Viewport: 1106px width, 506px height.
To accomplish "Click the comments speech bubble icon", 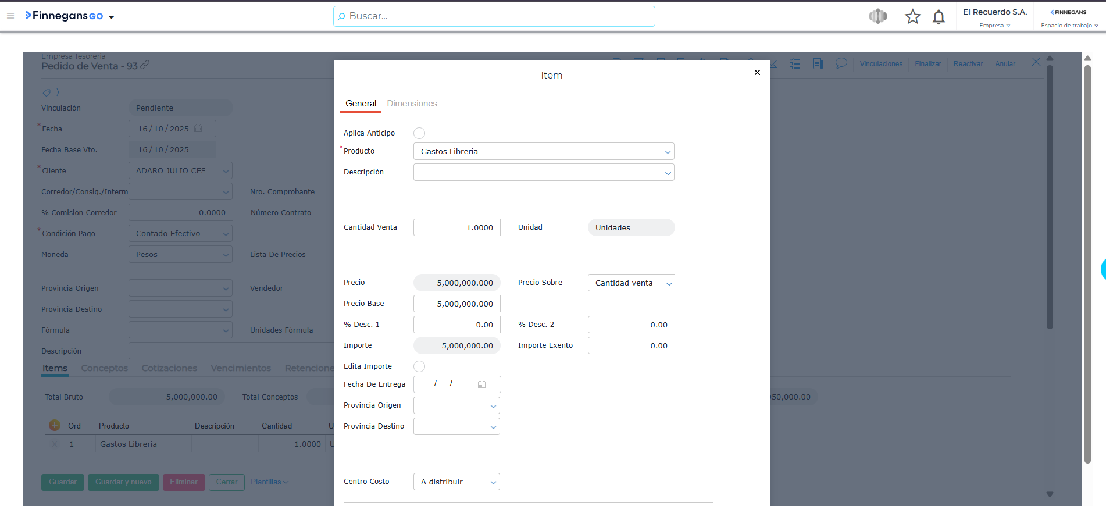I will pos(841,63).
